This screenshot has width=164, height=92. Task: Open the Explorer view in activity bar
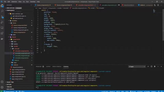pos(2,6)
